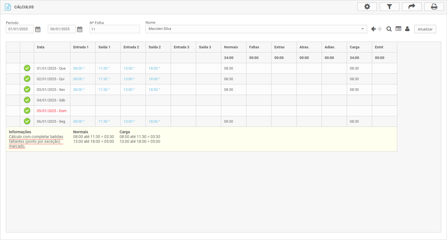Screen dimensions: 447x240
Task: Click the Normais column header
Action: [231, 47]
